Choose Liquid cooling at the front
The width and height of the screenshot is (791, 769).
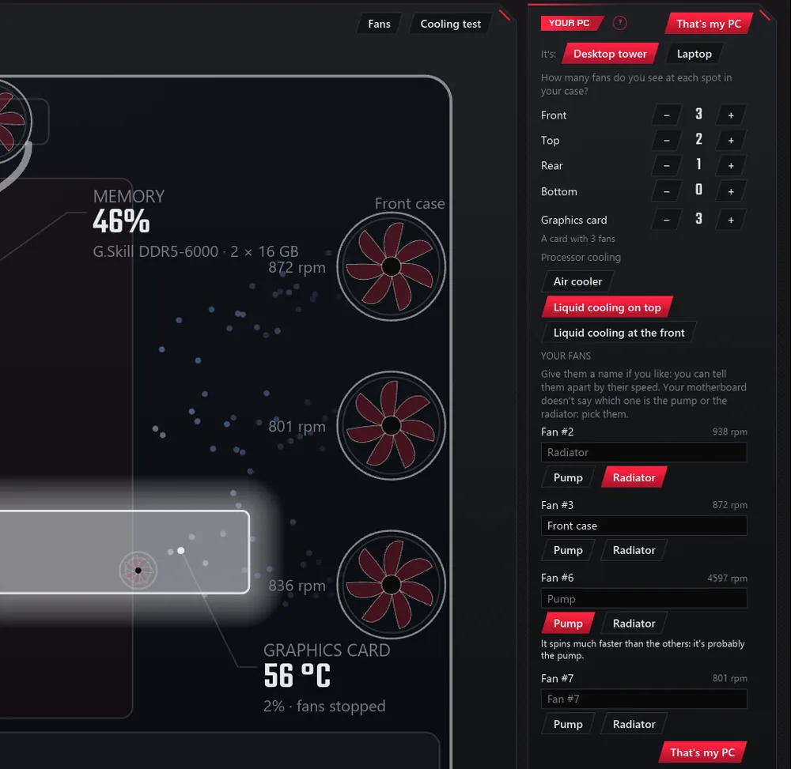[x=619, y=333]
